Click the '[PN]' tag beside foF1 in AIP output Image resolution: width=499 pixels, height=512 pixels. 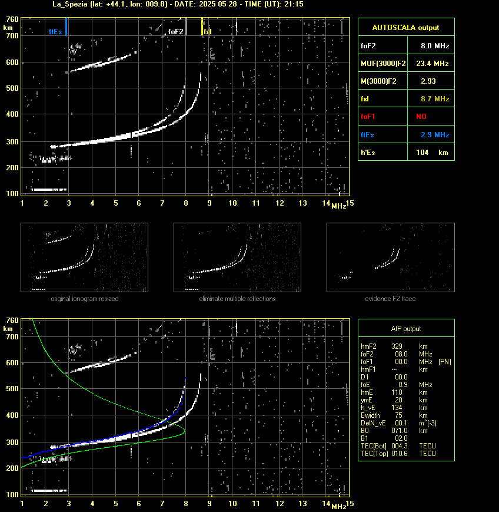point(445,362)
